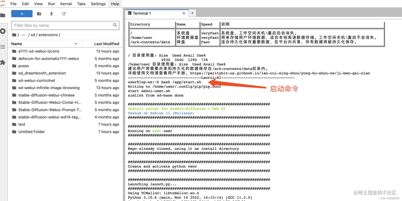Image resolution: width=402 pixels, height=201 pixels.
Task: Close the Terminal 1 tab
Action: [184, 13]
